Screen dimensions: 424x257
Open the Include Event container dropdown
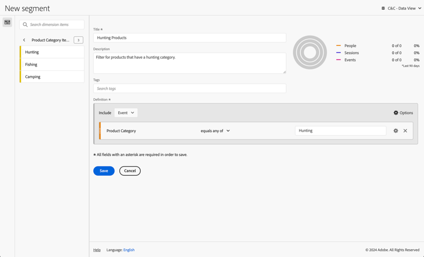click(126, 113)
